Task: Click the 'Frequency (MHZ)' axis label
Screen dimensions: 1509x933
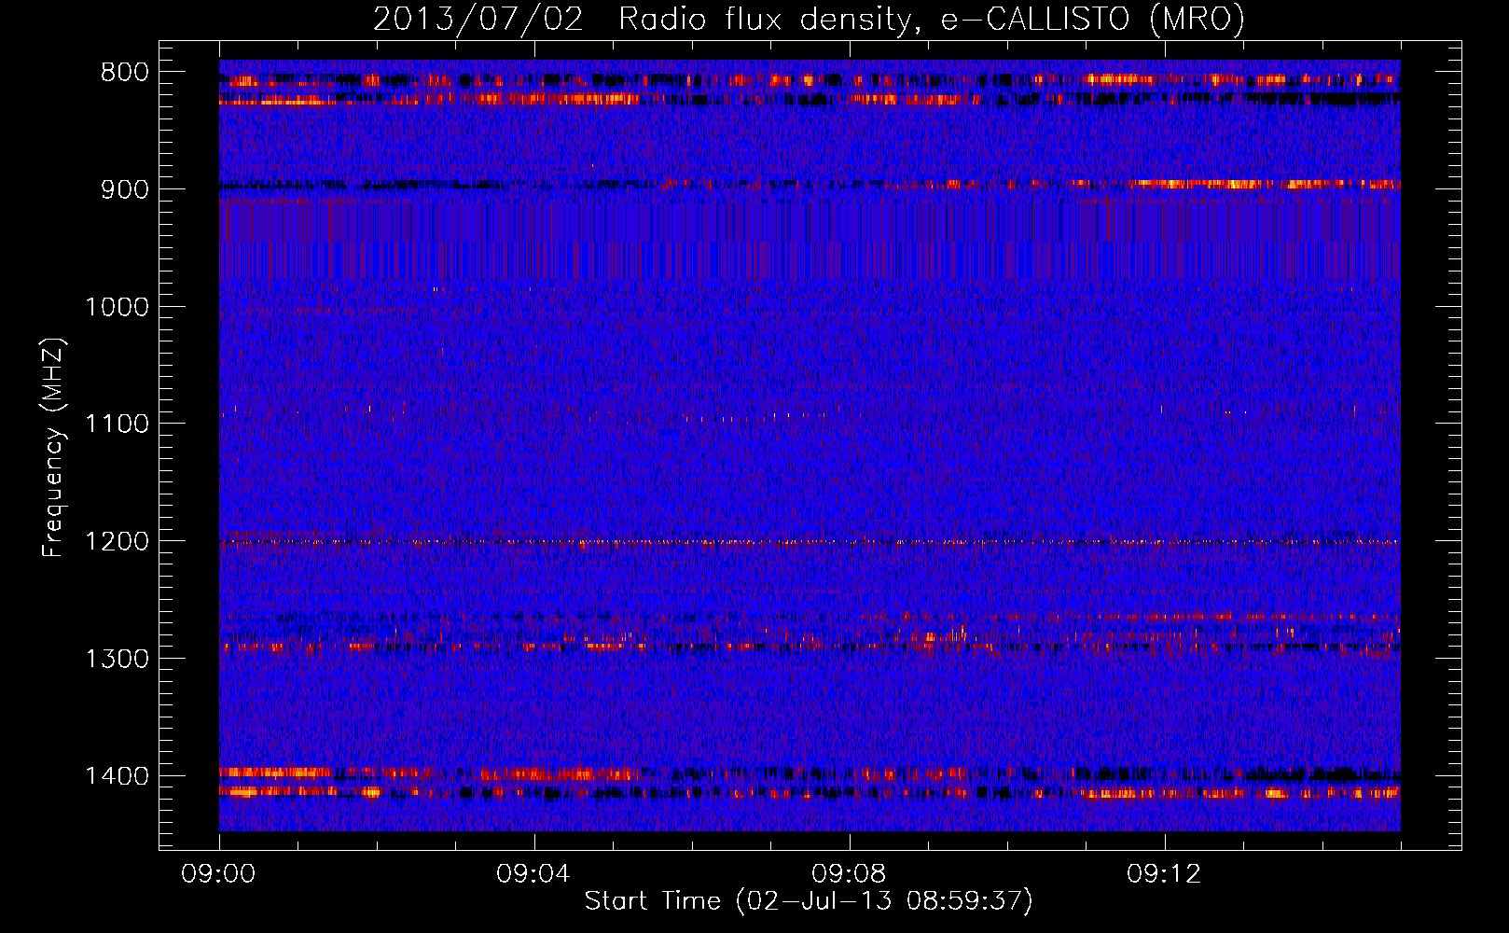Action: [x=54, y=448]
